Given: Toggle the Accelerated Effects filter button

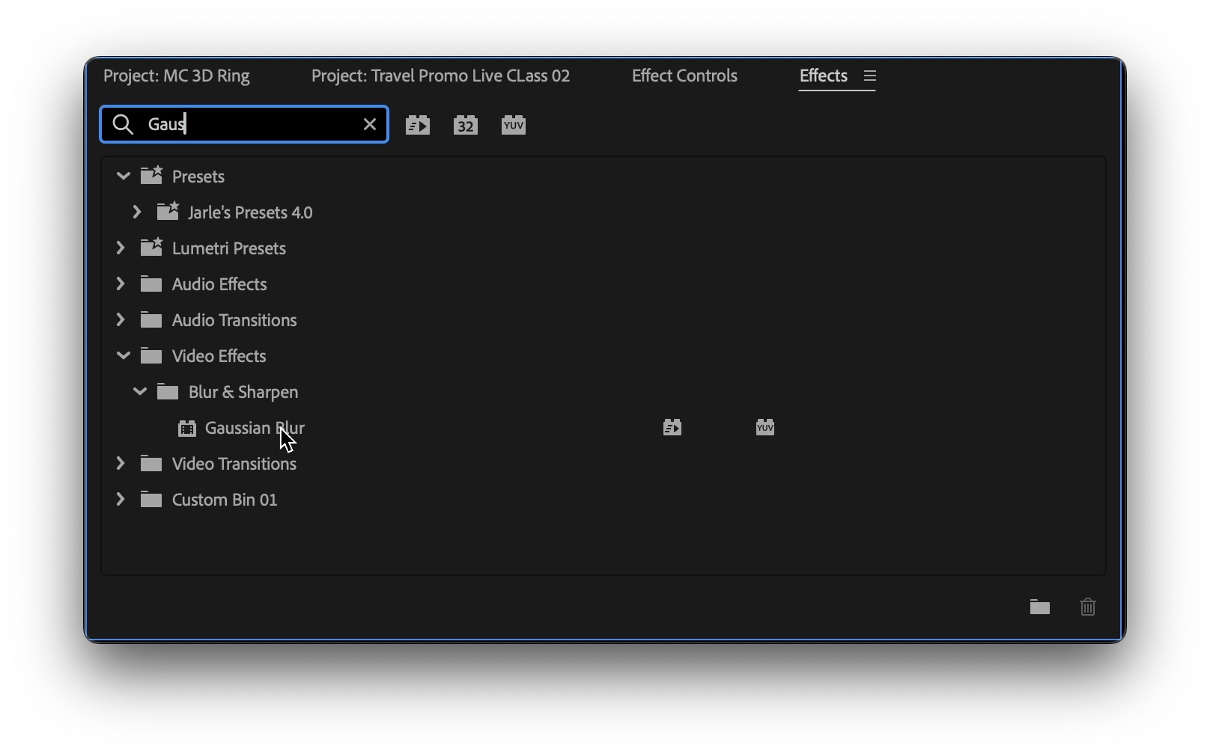Looking at the screenshot, I should [418, 125].
